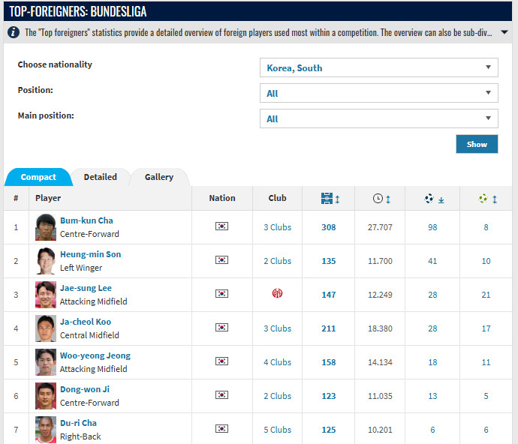Switch to the Gallery tab
Image resolution: width=518 pixels, height=444 pixels.
pyautogui.click(x=159, y=177)
